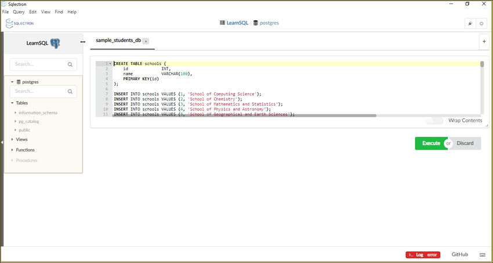
Task: Click the plug reconnect icon
Action: coord(470,24)
